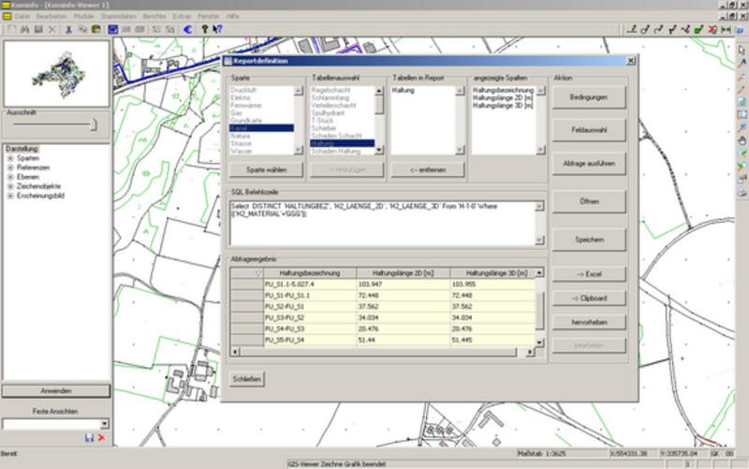Click the scissors cut icon
Image resolution: width=749 pixels, height=469 pixels.
[x=68, y=30]
